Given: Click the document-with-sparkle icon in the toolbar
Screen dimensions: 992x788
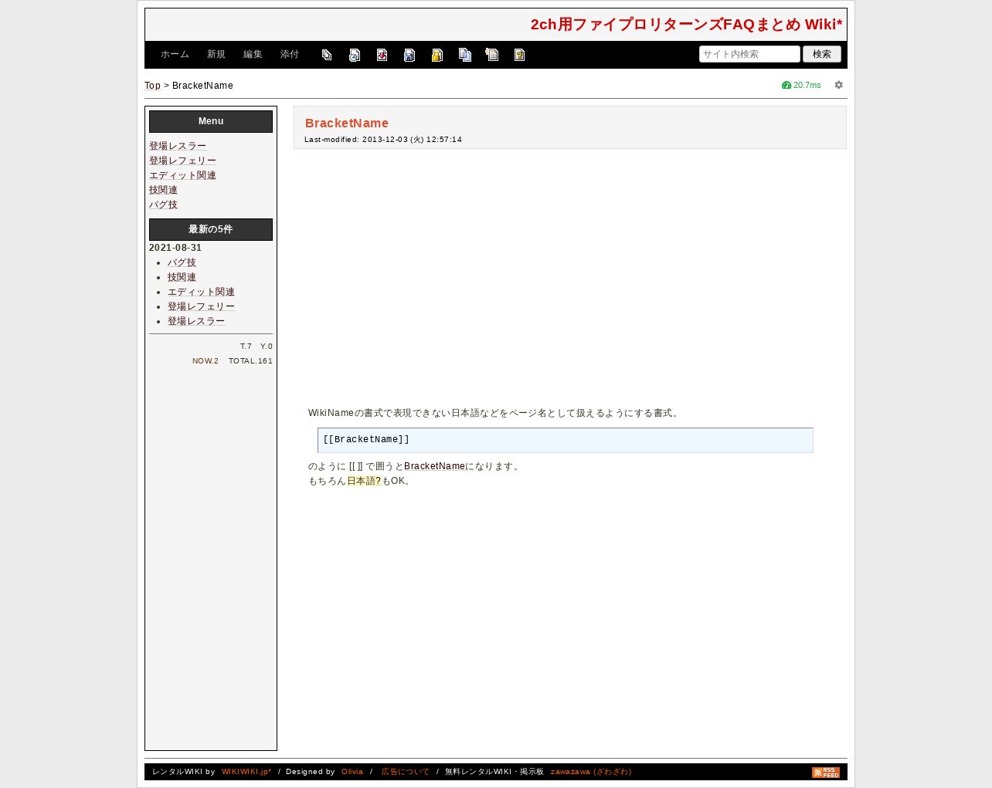Looking at the screenshot, I should pyautogui.click(x=492, y=55).
